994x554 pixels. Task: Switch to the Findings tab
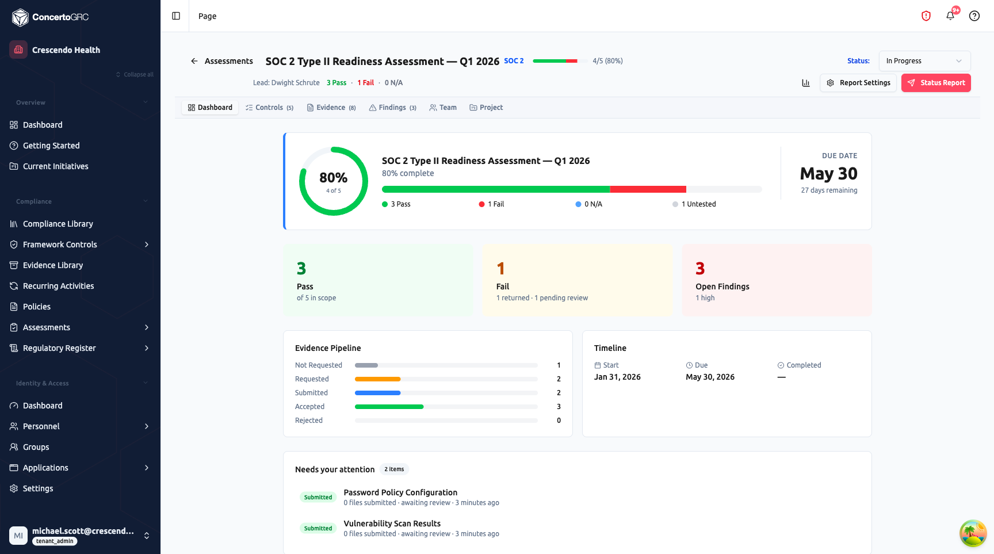(393, 108)
